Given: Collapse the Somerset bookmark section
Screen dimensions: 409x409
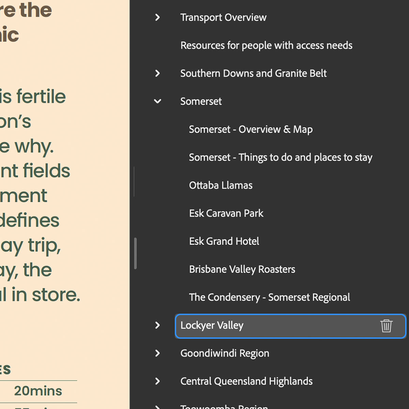Looking at the screenshot, I should pyautogui.click(x=157, y=101).
